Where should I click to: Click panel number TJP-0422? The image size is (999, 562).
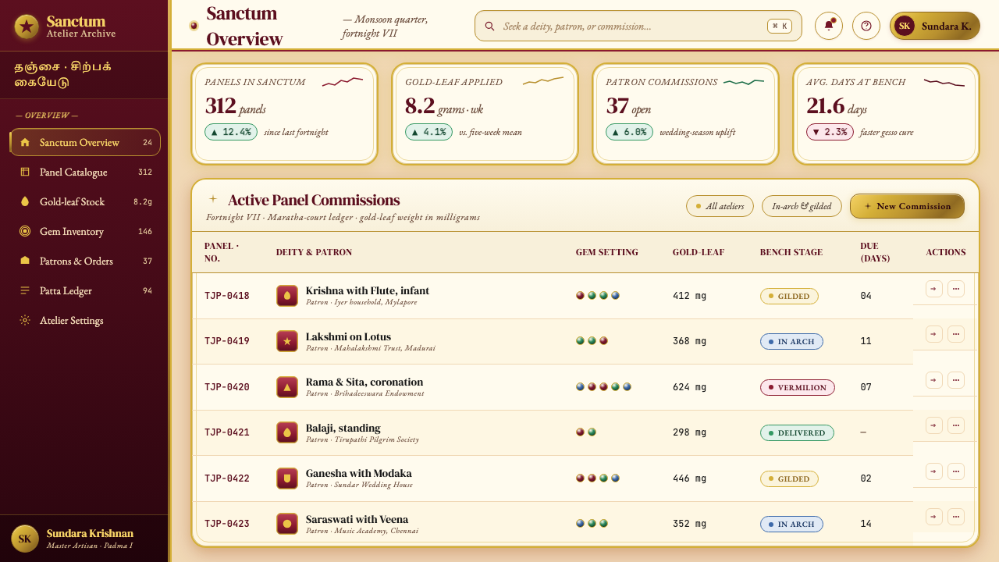click(227, 478)
